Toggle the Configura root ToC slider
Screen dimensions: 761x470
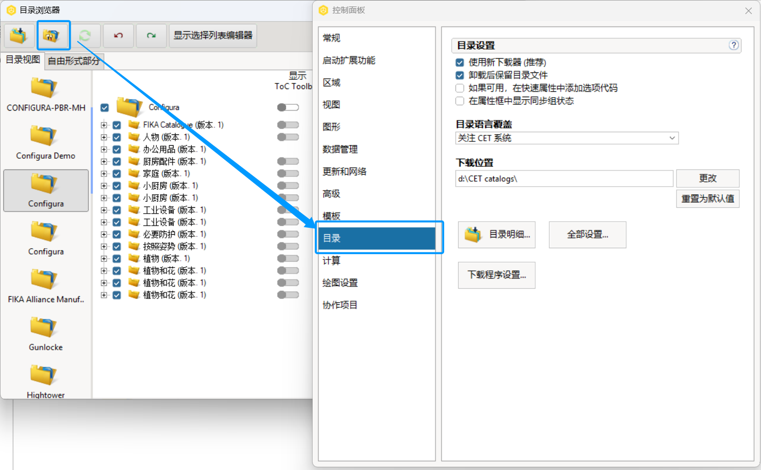point(288,107)
